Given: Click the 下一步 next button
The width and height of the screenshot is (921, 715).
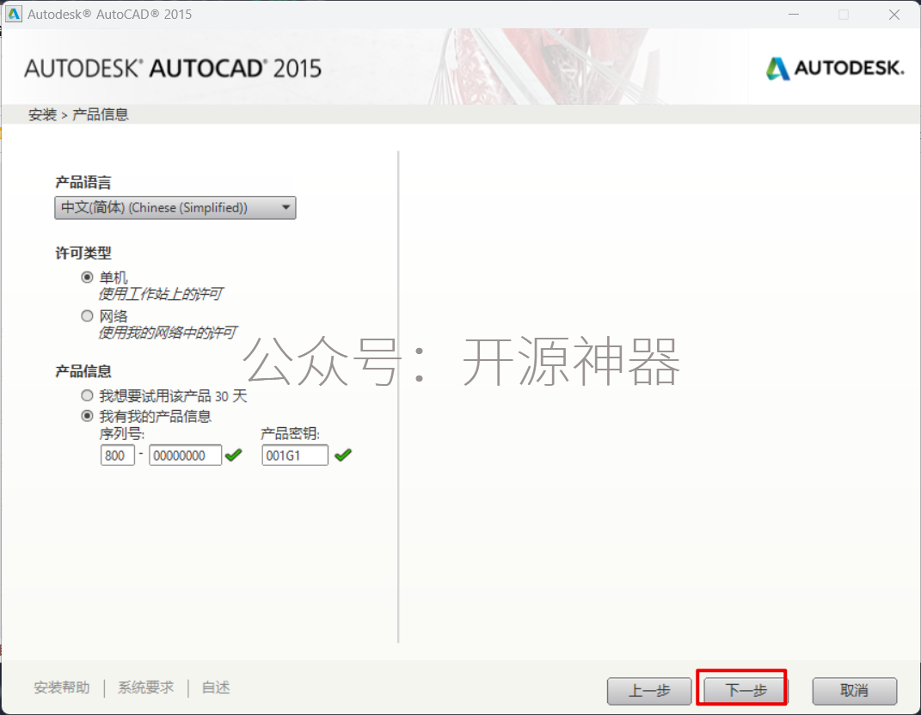Looking at the screenshot, I should (x=746, y=690).
